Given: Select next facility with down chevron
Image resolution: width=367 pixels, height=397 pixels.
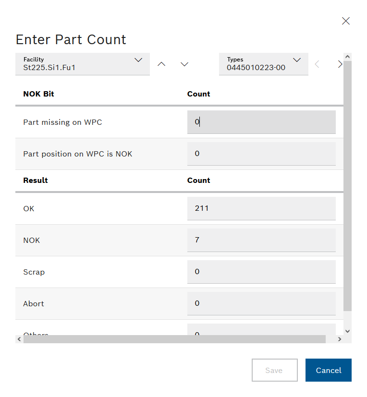Looking at the screenshot, I should (x=184, y=64).
